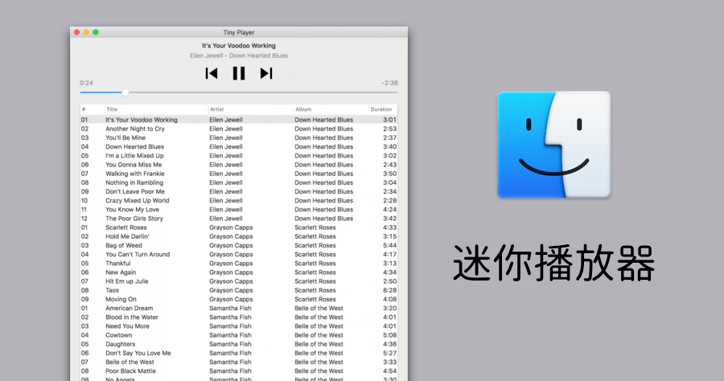Click the 5:44 duration of Bag of Weed
The image size is (724, 381).
pos(389,245)
